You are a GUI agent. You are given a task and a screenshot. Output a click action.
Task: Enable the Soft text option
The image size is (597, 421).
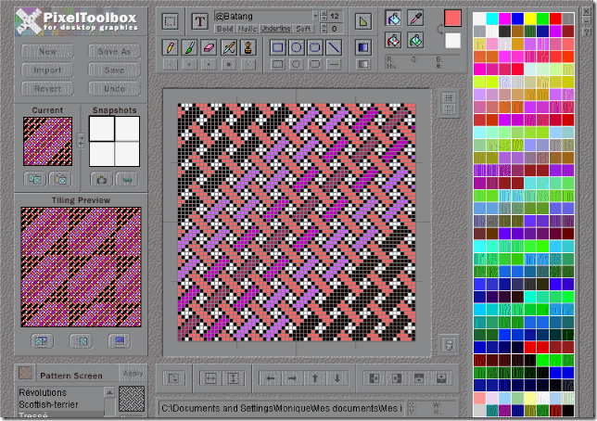point(302,30)
